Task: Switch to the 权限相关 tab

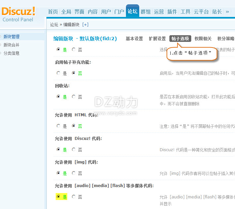Action: [x=203, y=39]
